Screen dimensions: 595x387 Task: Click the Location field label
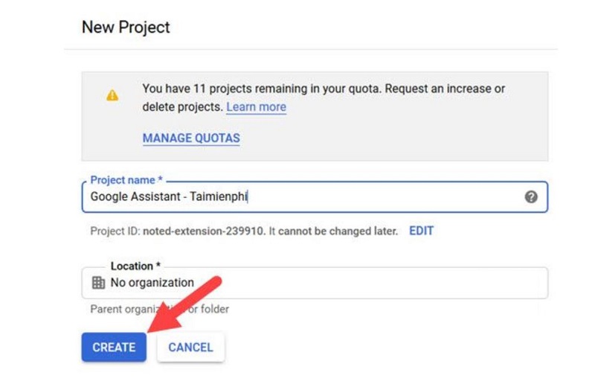135,266
